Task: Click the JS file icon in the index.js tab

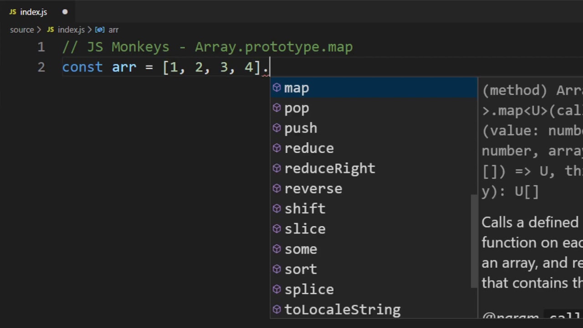Action: coord(13,12)
